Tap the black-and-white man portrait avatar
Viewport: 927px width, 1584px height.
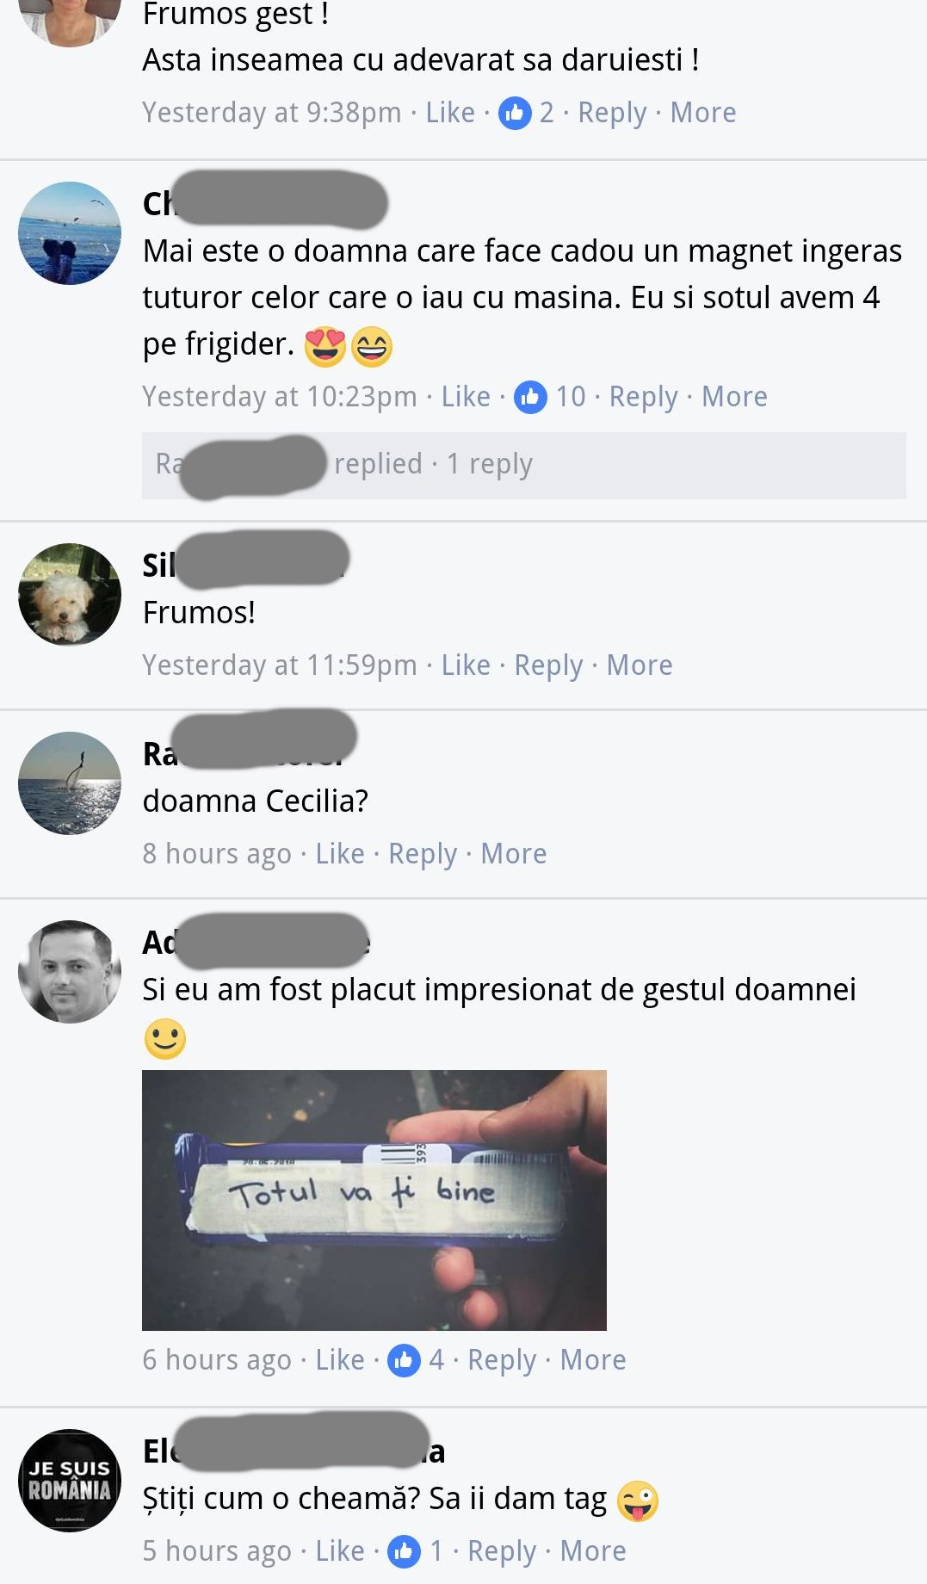70,972
